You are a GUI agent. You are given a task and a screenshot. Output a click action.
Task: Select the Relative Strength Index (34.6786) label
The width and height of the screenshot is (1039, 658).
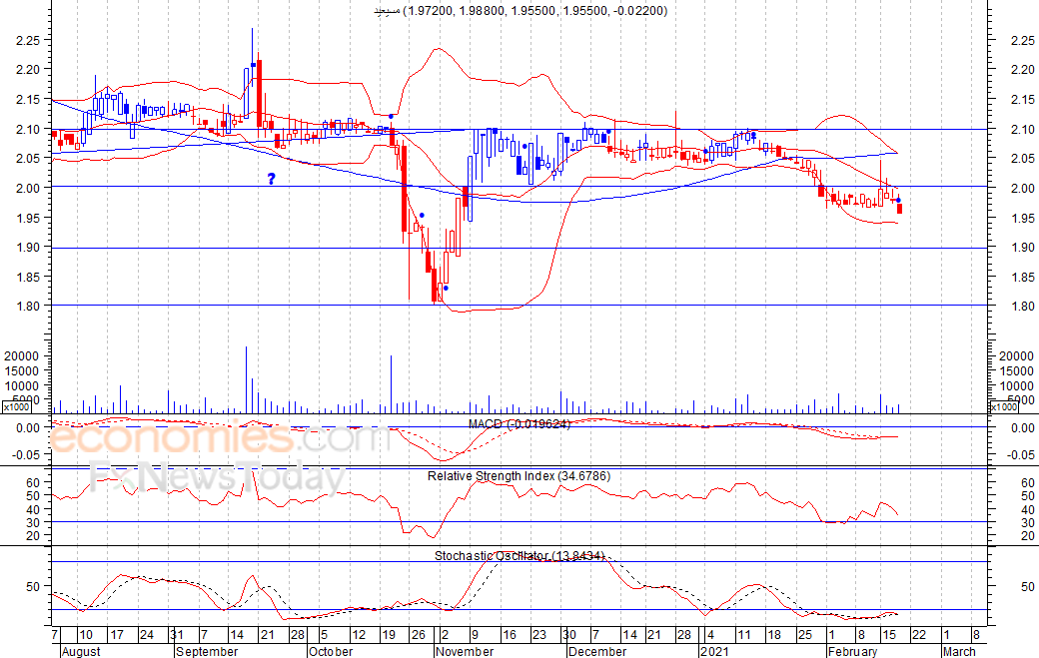coord(519,476)
